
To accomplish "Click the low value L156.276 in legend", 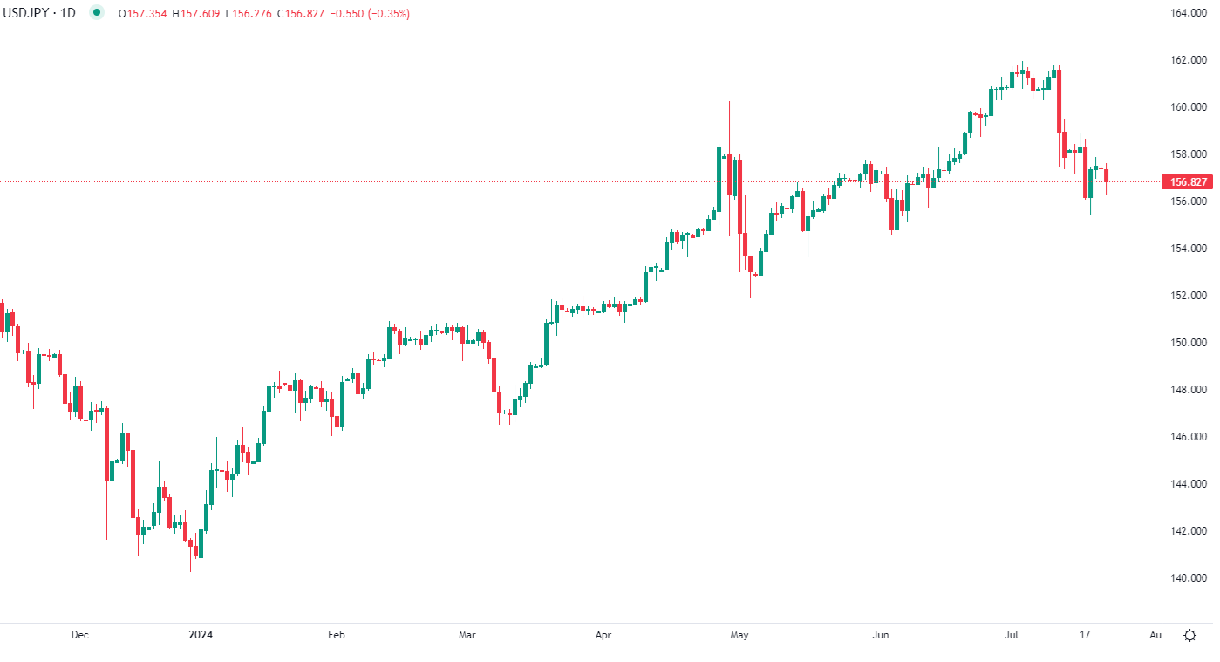I will point(250,14).
